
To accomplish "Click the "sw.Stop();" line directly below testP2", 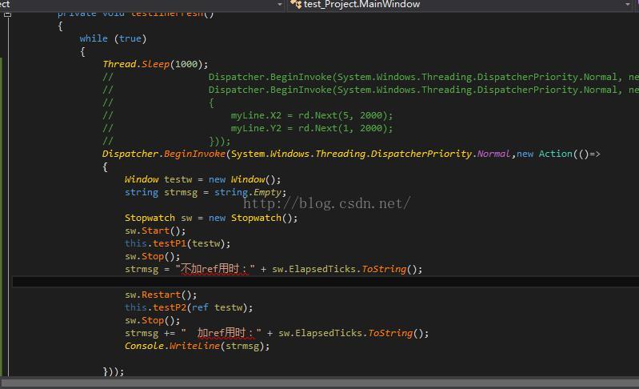I will (x=153, y=320).
